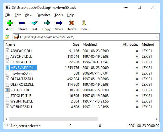Close the 7-Zip window
The height and width of the screenshot is (132, 163).
click(x=153, y=7)
